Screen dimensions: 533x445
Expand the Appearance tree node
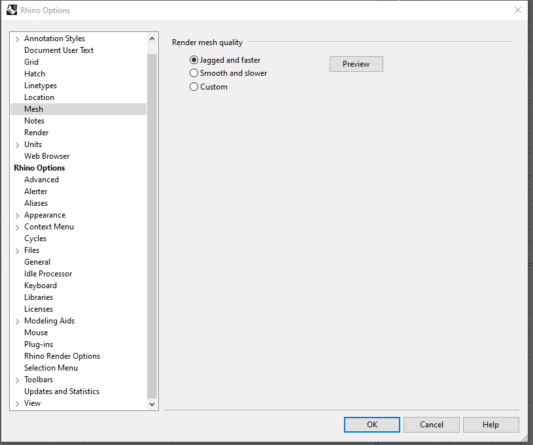coord(18,216)
